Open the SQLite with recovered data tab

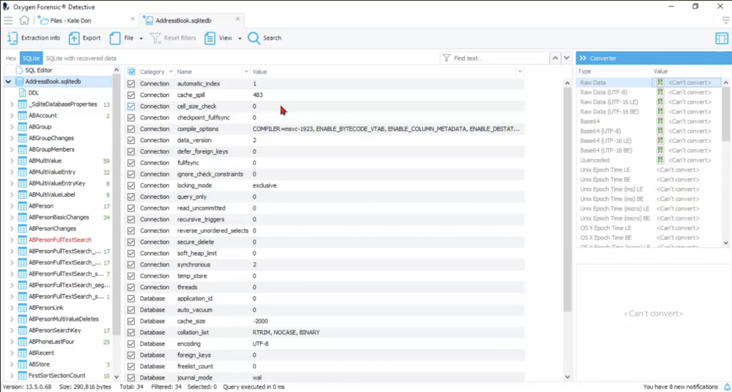[x=80, y=58]
